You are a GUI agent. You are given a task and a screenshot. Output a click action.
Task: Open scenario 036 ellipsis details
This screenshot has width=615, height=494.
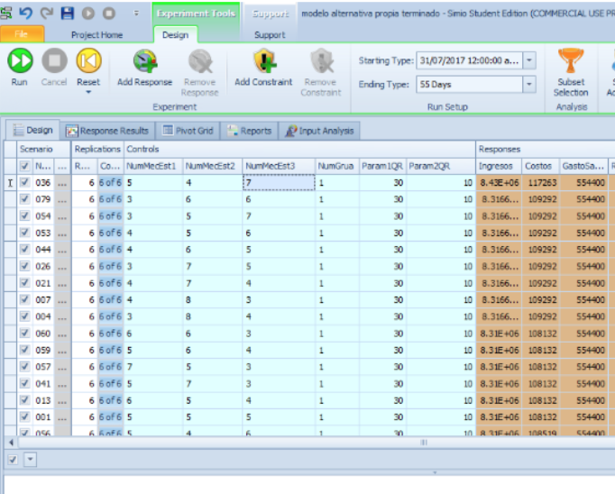point(62,183)
